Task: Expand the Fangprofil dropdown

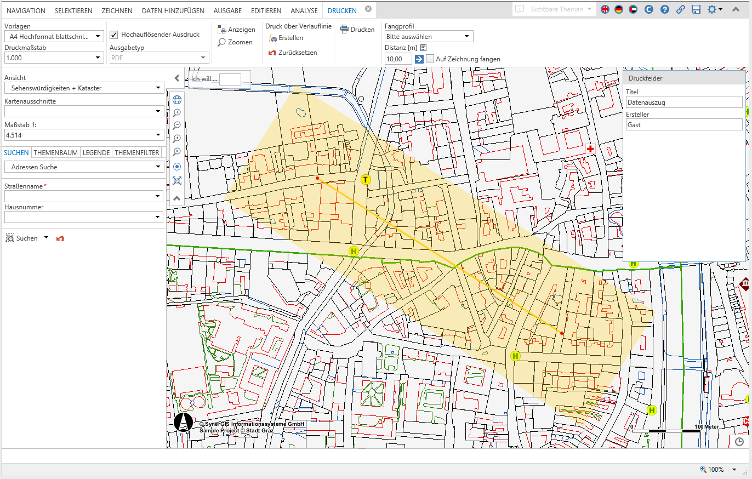Action: (x=429, y=36)
